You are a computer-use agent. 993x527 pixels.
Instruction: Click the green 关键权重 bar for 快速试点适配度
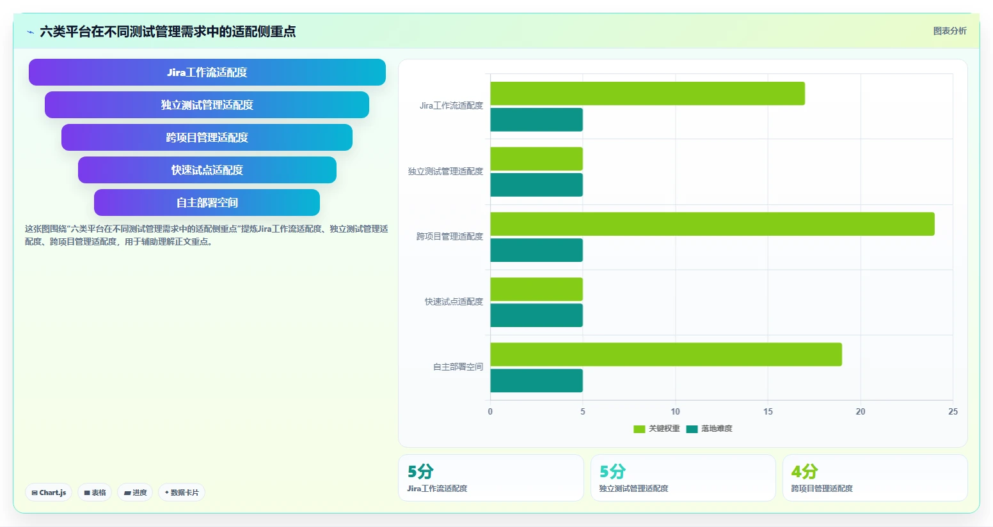pyautogui.click(x=537, y=289)
